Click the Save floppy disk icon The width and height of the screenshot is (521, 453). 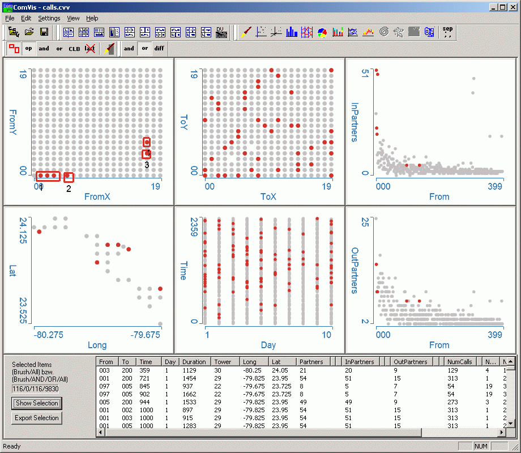[44, 32]
